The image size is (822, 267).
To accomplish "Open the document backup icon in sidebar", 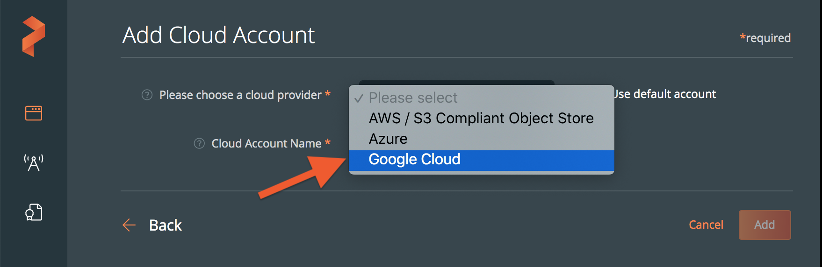I will click(x=34, y=212).
